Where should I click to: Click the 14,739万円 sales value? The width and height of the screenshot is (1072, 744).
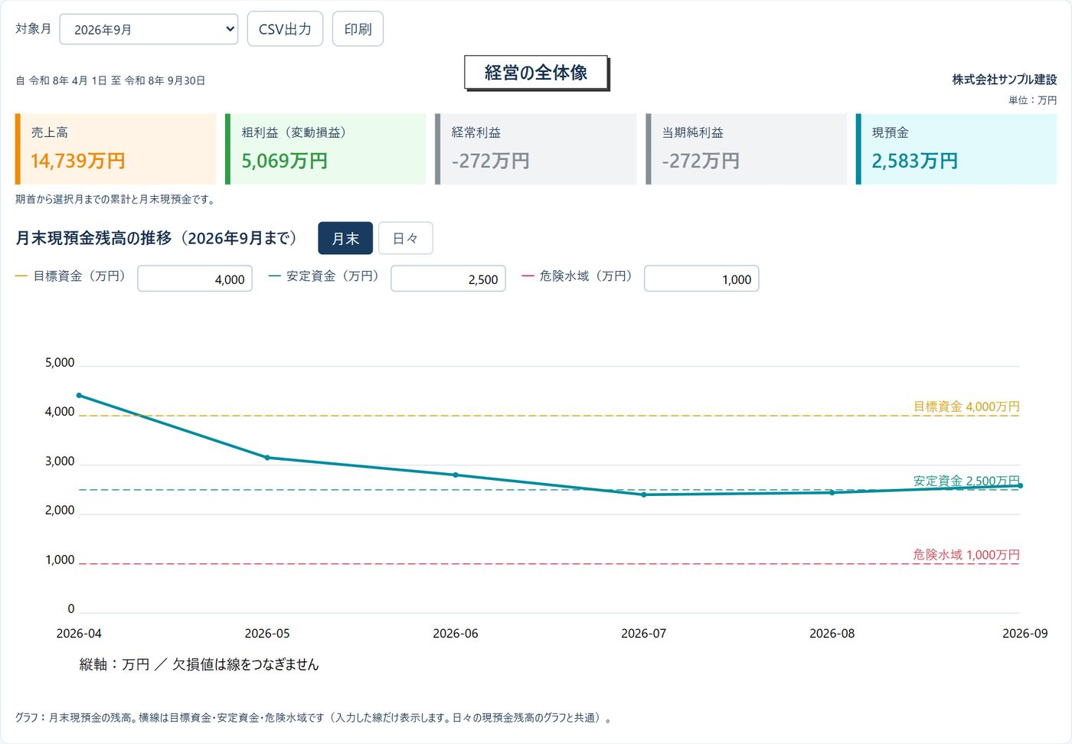click(x=77, y=161)
